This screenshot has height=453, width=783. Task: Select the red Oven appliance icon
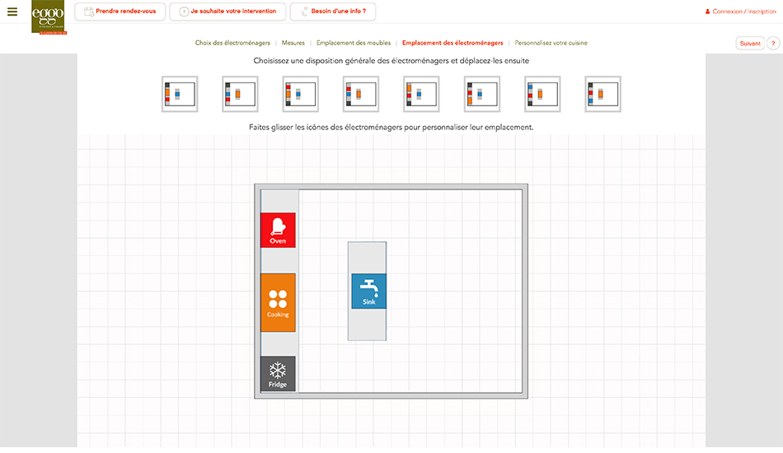click(x=278, y=230)
